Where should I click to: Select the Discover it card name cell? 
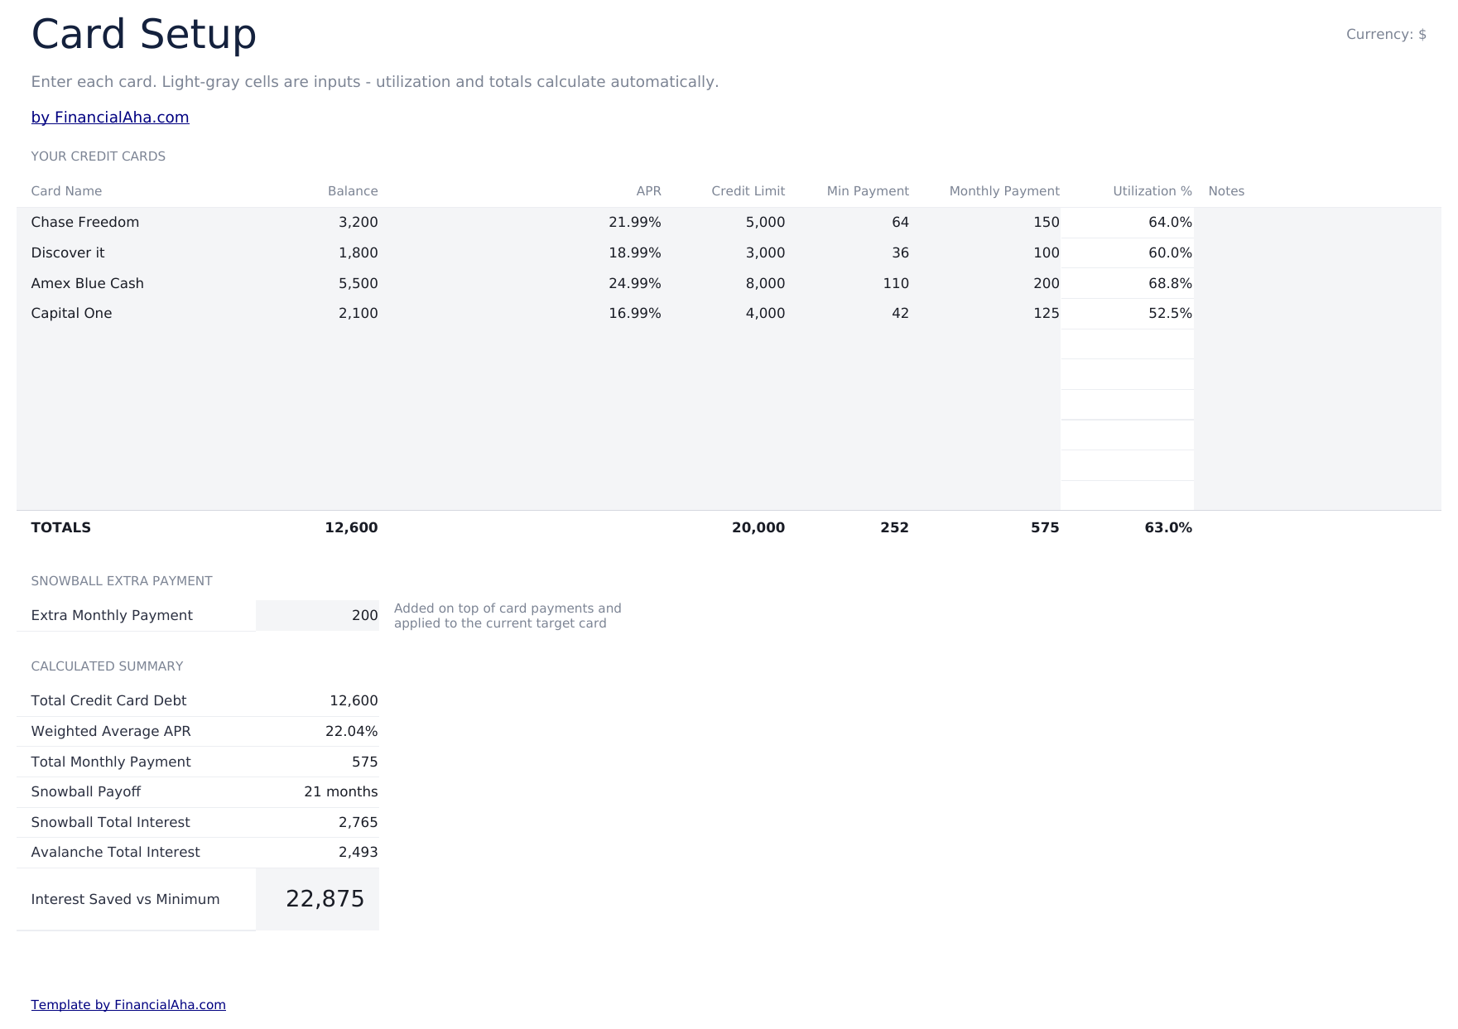point(136,253)
